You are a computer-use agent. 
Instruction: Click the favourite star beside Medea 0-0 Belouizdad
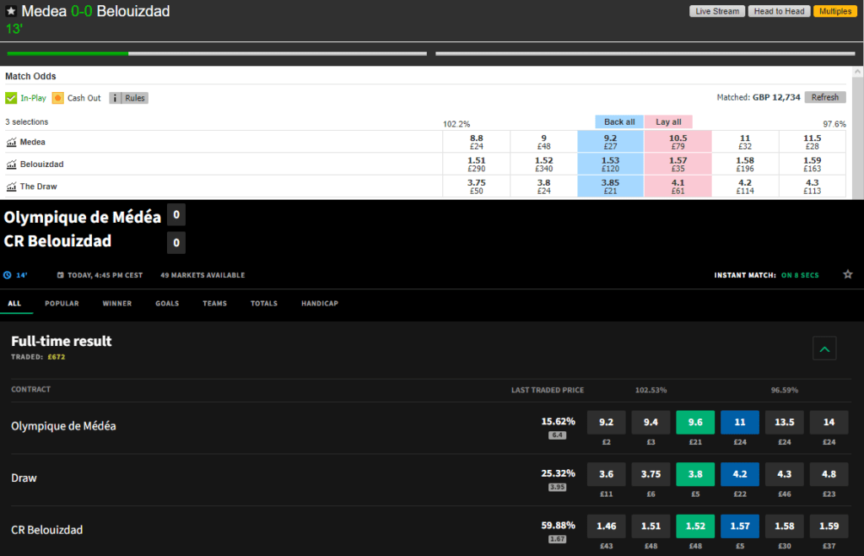pos(11,11)
